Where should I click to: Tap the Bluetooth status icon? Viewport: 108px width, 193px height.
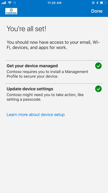click(97, 3)
